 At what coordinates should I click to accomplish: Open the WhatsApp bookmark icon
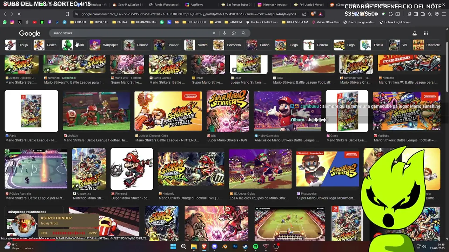(5, 22)
